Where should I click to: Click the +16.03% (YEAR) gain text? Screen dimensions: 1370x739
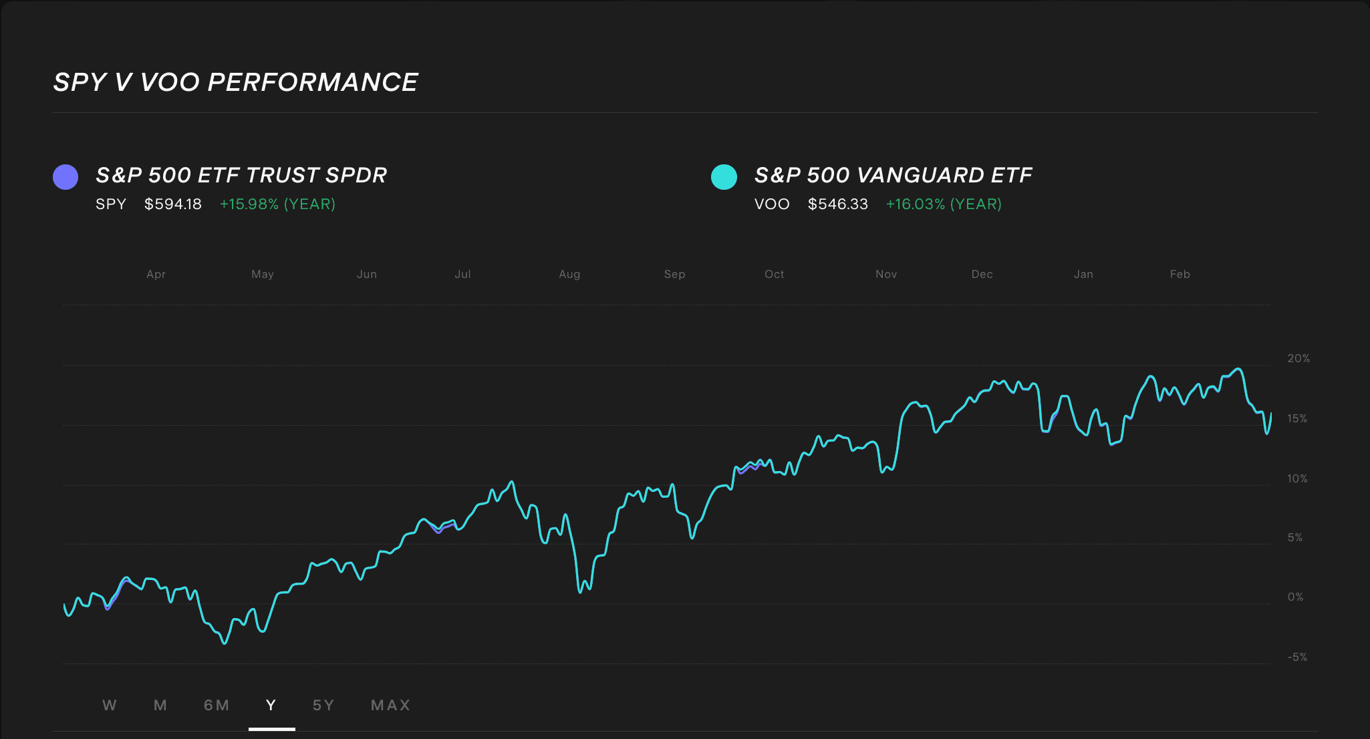point(944,204)
